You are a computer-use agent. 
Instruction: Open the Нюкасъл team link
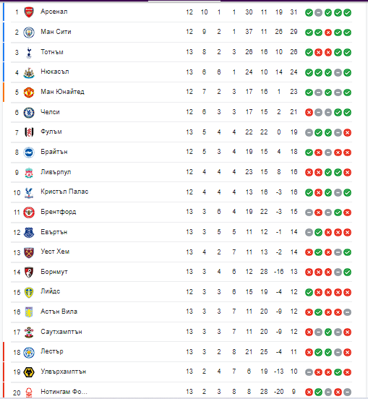click(55, 72)
